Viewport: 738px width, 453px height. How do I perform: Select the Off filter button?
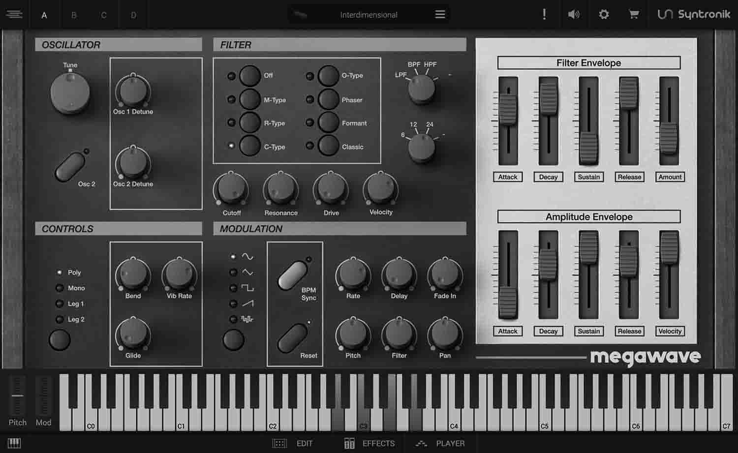250,76
